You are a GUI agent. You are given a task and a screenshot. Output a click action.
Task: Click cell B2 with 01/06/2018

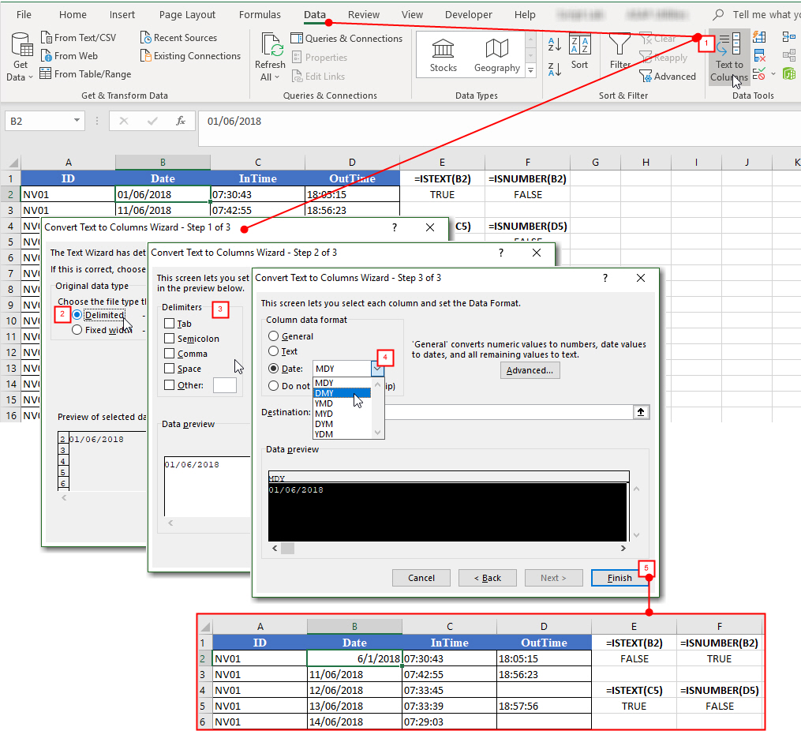pyautogui.click(x=163, y=194)
